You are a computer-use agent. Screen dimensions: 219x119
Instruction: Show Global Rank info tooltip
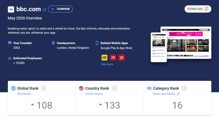click(x=44, y=88)
